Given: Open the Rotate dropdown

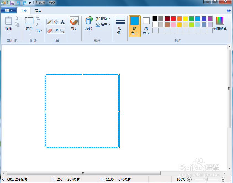Looking at the screenshot, I should point(39,31).
